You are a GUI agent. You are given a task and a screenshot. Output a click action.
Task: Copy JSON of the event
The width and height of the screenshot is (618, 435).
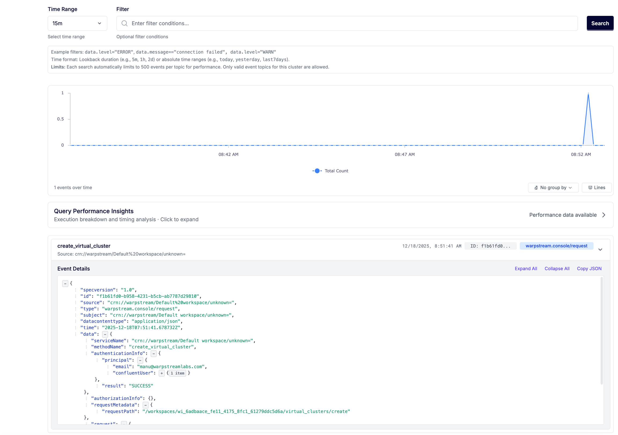click(x=589, y=269)
